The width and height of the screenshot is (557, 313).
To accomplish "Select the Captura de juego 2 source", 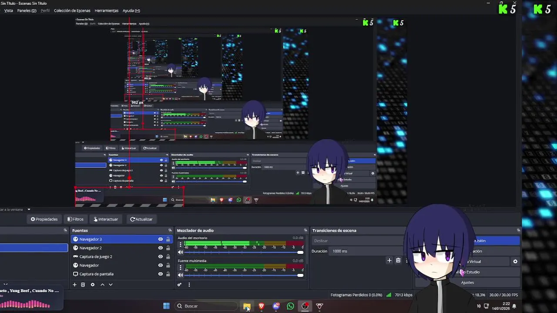I will [121, 256].
